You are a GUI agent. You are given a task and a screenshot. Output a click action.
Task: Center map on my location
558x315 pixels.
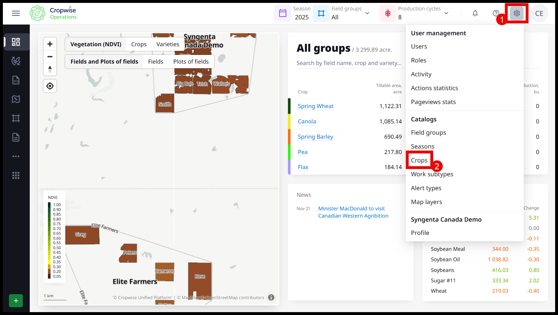coord(50,86)
